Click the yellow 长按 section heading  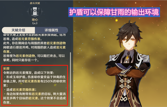pyautogui.click(x=6, y=68)
